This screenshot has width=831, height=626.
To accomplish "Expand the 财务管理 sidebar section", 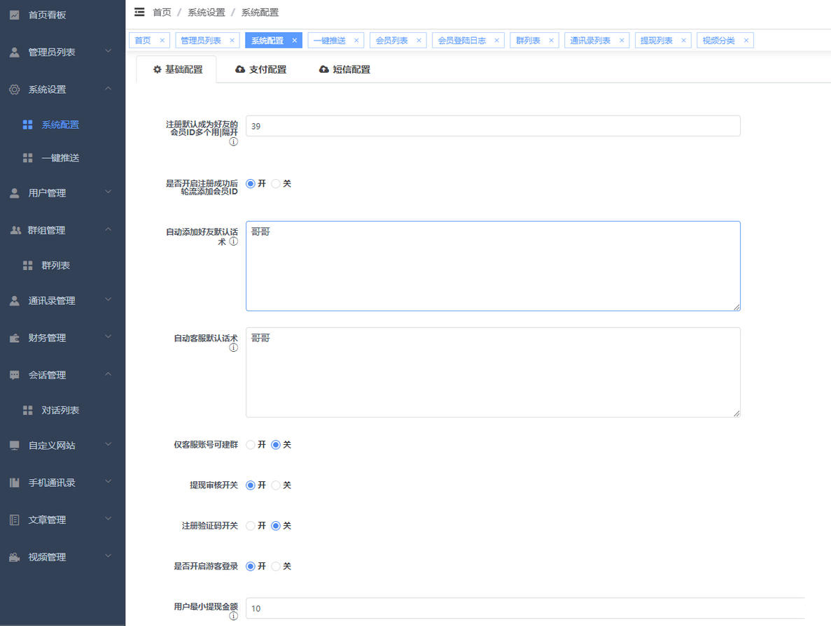I will coord(62,338).
